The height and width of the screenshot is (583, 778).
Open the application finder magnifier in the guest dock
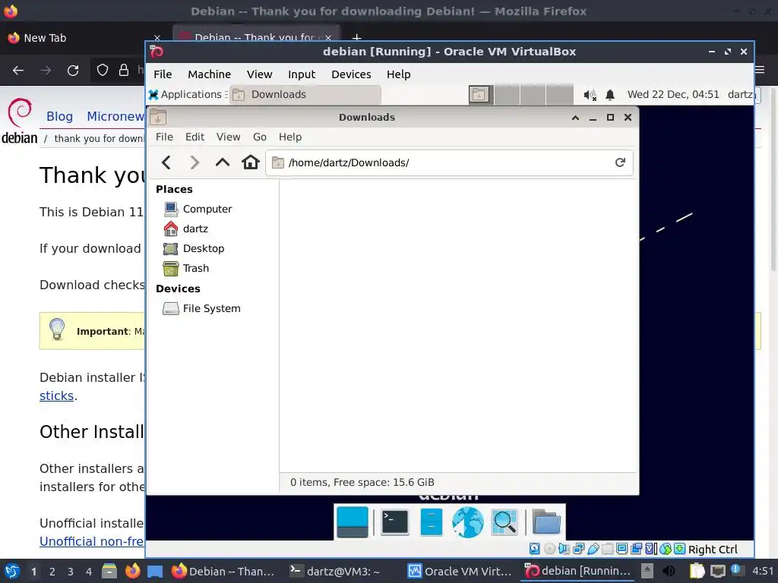pos(504,522)
